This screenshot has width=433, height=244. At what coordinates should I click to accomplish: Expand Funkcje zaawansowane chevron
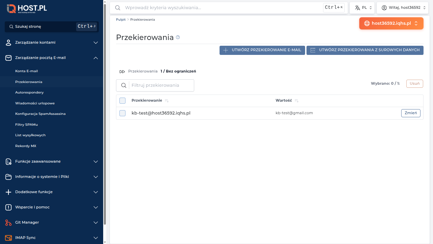96,162
